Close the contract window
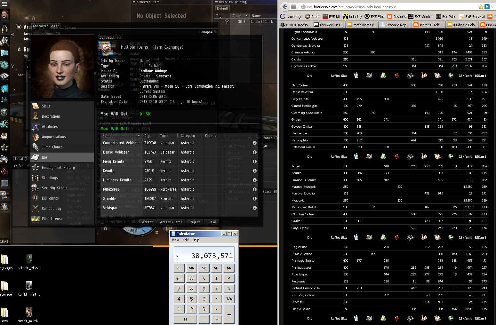 point(212,222)
